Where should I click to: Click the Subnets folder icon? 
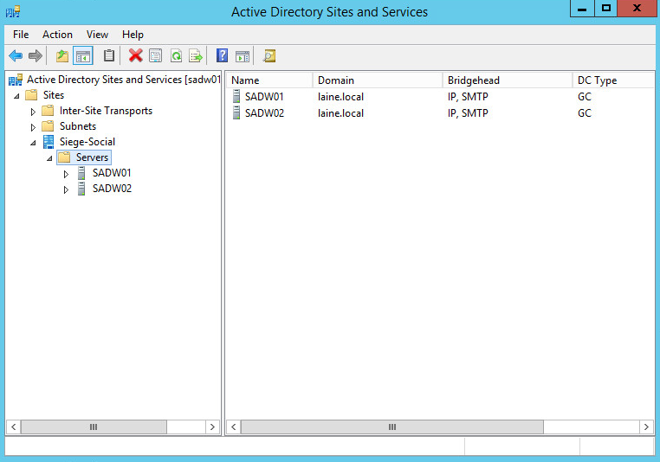pos(48,126)
